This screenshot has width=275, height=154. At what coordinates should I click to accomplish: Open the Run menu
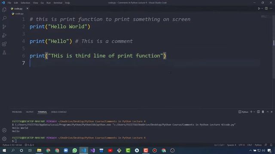click(49, 3)
